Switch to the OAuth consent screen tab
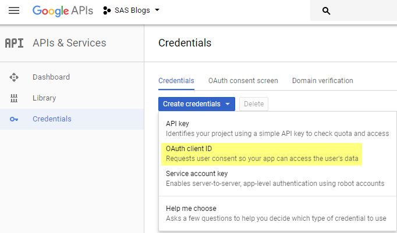397x233 pixels. pyautogui.click(x=243, y=81)
